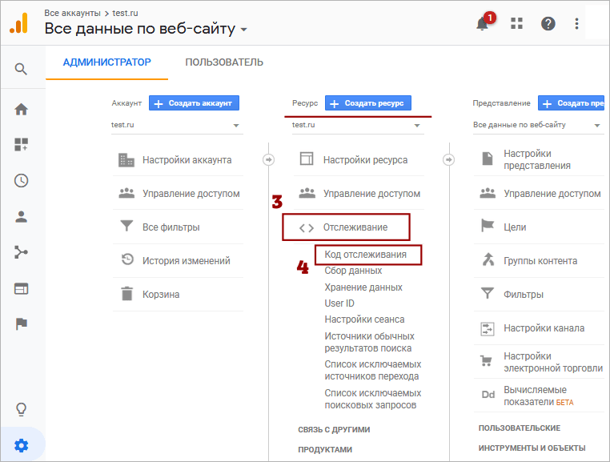Open Conversions flag icon in sidebar
610x462 pixels.
22,323
